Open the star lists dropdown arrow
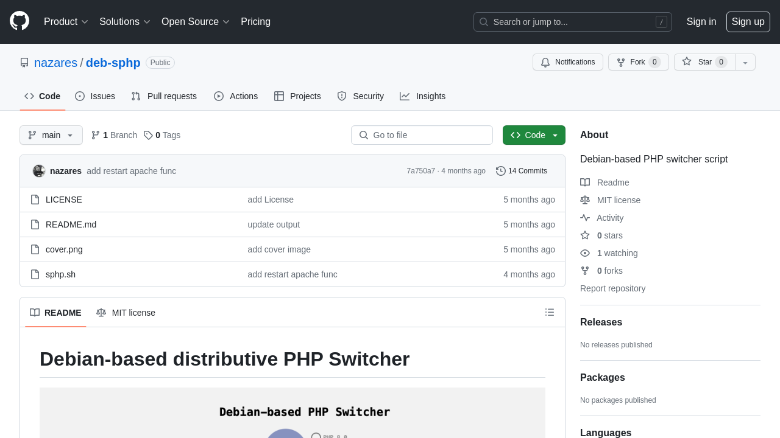The image size is (780, 438). pyautogui.click(x=745, y=62)
